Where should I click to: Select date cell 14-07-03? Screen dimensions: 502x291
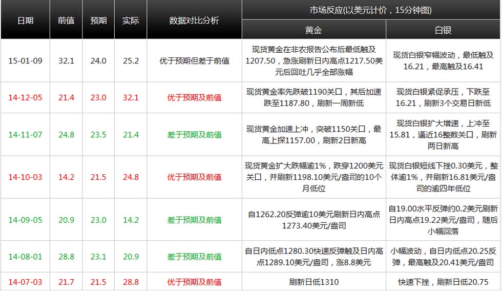tap(25, 282)
